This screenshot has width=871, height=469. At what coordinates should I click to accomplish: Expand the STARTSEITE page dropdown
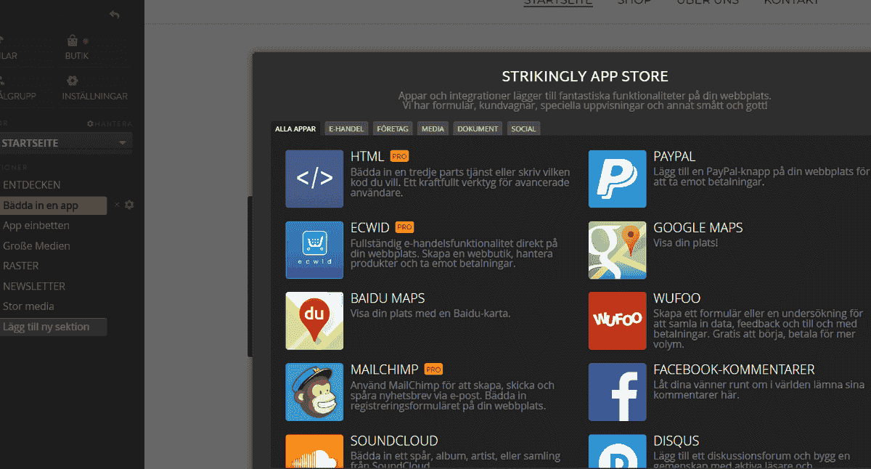(123, 143)
